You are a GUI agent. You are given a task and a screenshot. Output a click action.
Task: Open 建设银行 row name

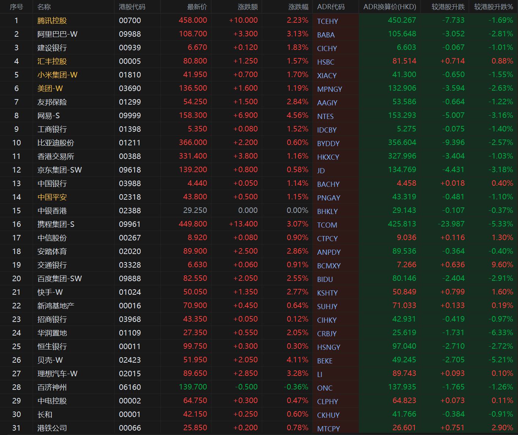click(x=52, y=48)
